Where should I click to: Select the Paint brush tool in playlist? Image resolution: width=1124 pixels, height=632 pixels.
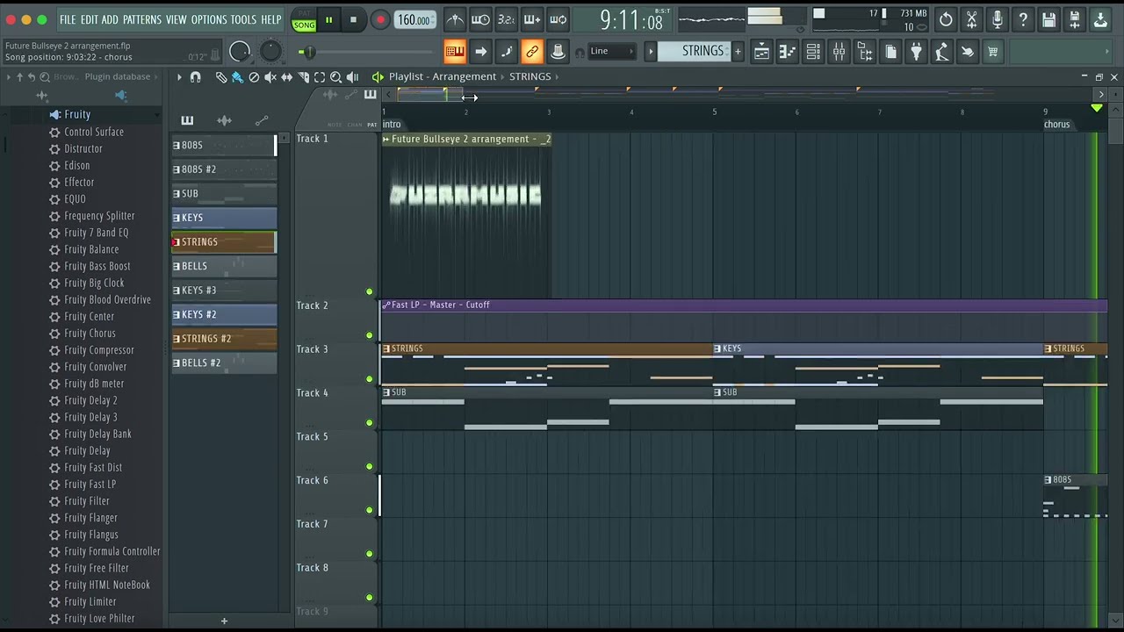click(x=237, y=77)
